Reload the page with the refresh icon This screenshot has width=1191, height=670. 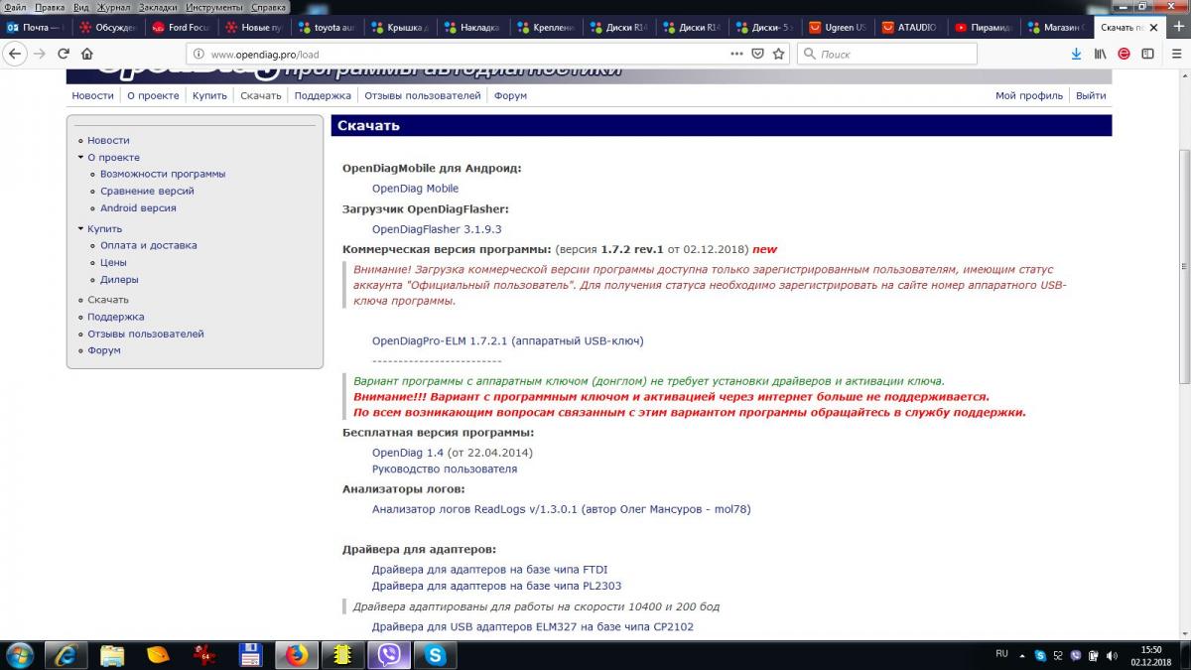[64, 54]
